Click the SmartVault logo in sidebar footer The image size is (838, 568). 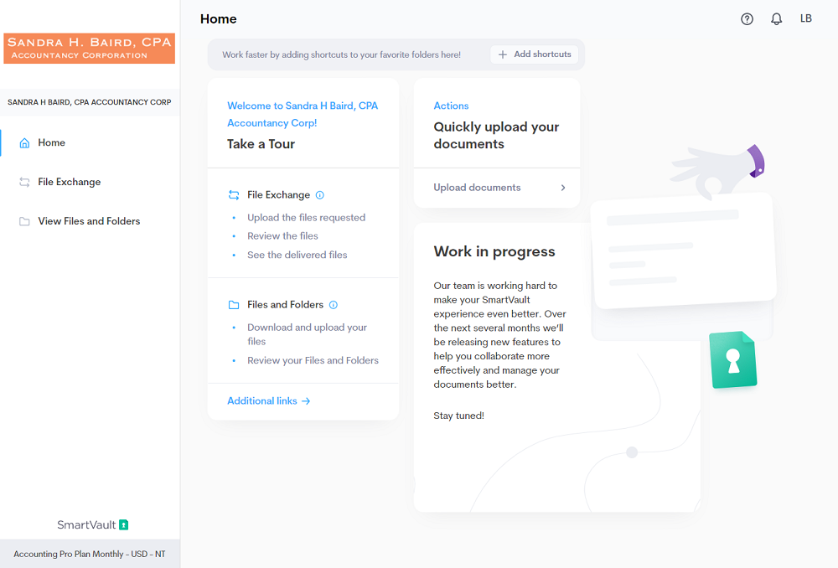[x=92, y=524]
